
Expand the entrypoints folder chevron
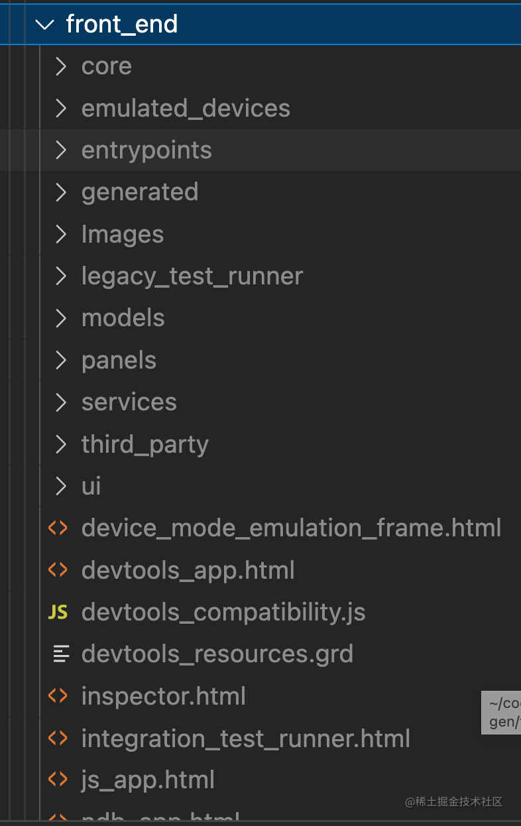coord(61,150)
